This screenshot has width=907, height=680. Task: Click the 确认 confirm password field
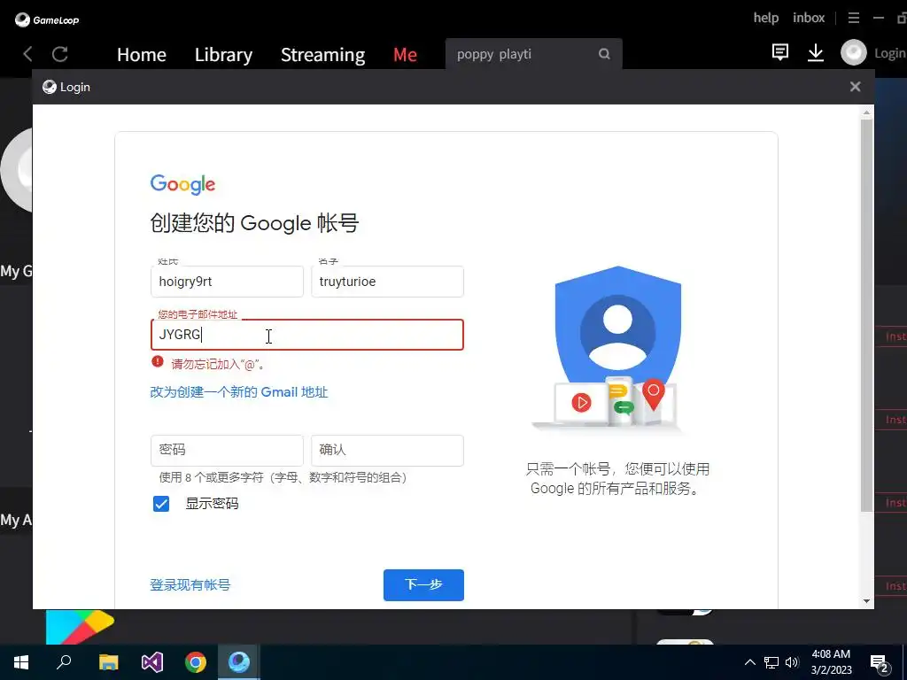coord(388,451)
